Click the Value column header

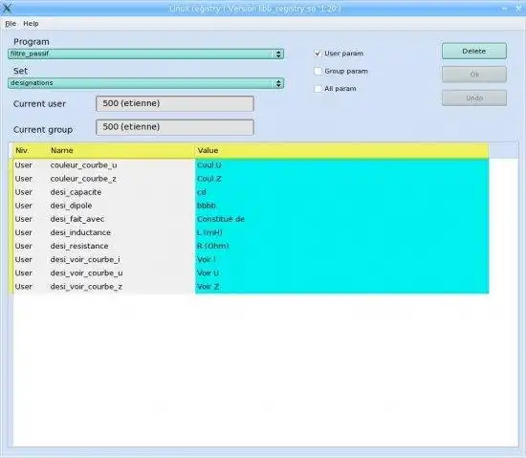[x=341, y=150]
